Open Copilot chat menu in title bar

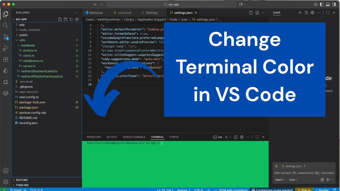pyautogui.click(x=242, y=4)
